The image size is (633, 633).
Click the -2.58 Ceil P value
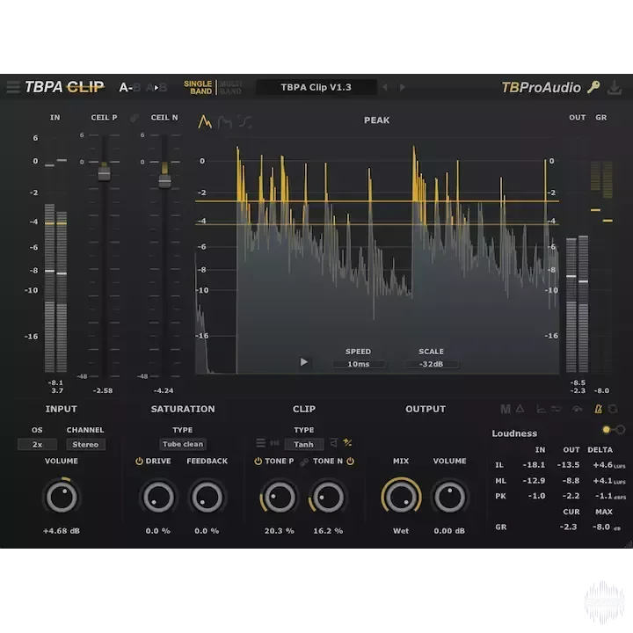(103, 390)
